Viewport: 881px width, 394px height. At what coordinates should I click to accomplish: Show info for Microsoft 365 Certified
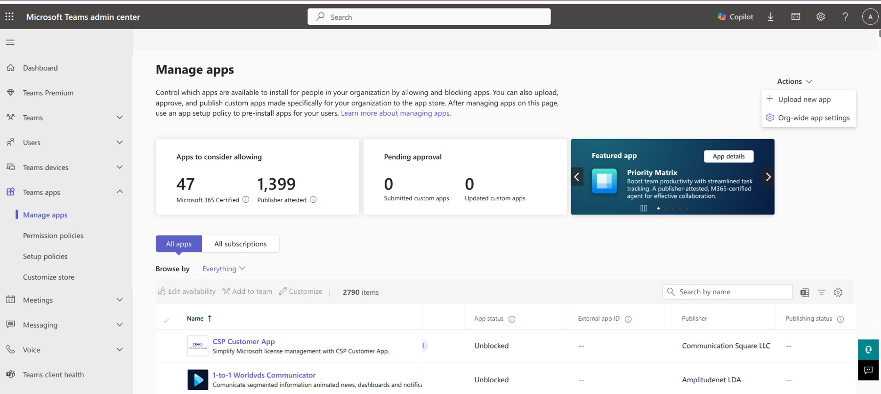[246, 200]
